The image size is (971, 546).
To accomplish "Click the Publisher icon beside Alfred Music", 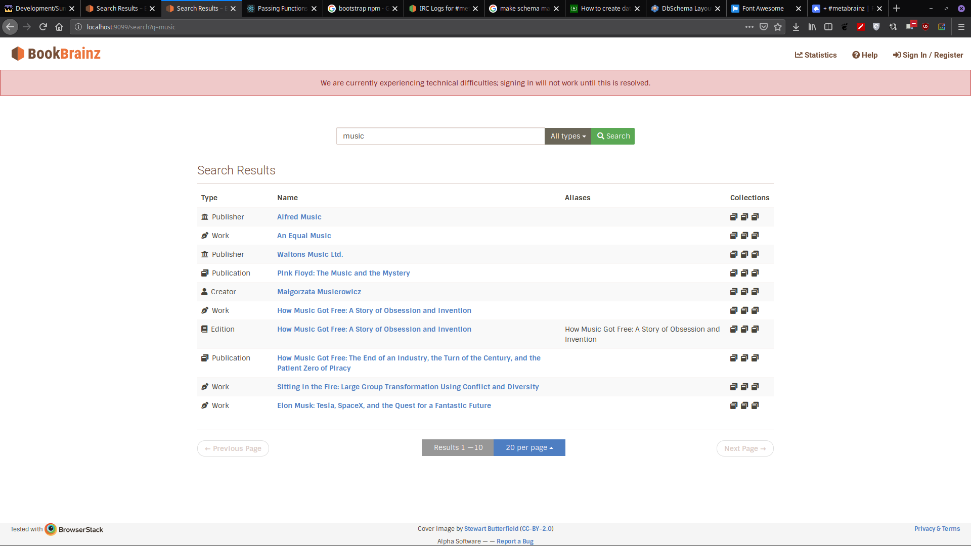I will pos(205,217).
